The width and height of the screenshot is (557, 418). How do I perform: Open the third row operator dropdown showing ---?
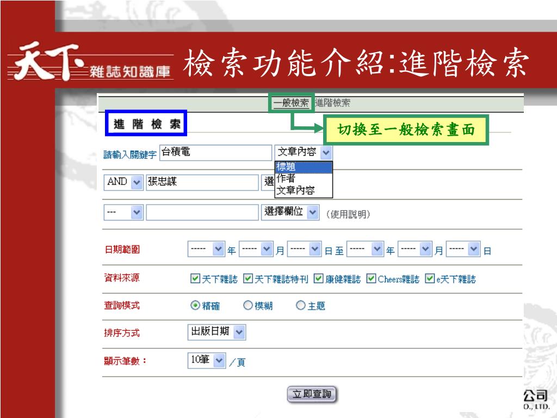[x=123, y=213]
